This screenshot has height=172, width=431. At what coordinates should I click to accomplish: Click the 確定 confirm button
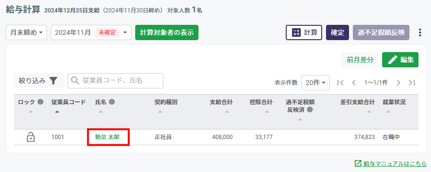[338, 32]
